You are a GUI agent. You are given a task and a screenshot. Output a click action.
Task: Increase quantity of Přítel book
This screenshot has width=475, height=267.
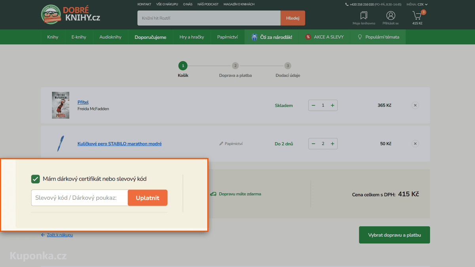coord(332,105)
